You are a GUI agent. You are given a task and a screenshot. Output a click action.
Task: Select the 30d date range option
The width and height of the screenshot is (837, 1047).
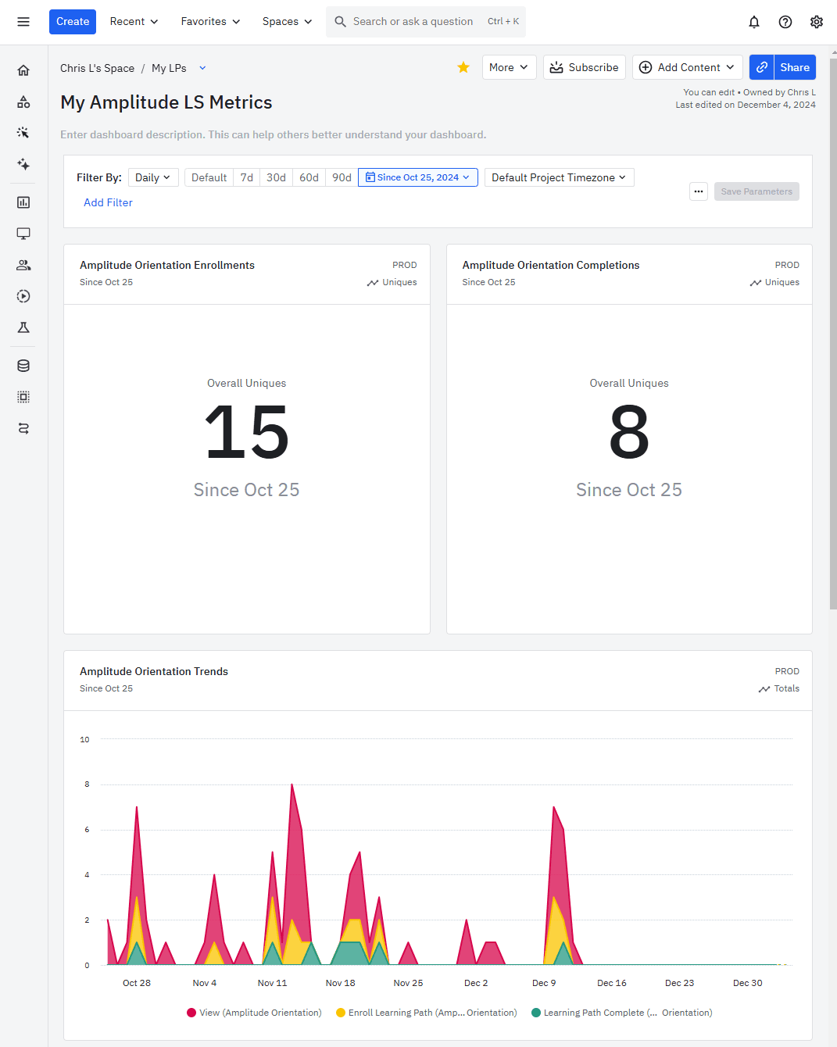pos(276,177)
